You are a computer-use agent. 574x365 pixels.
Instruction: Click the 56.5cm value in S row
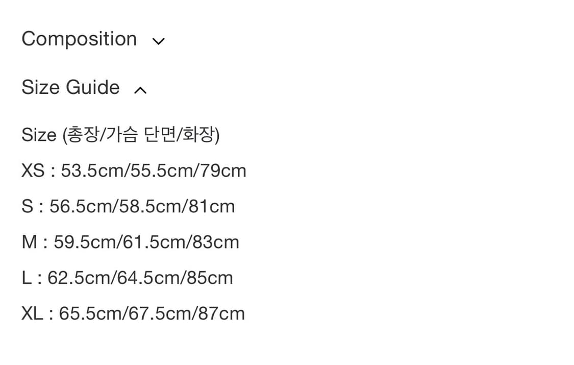coord(82,206)
